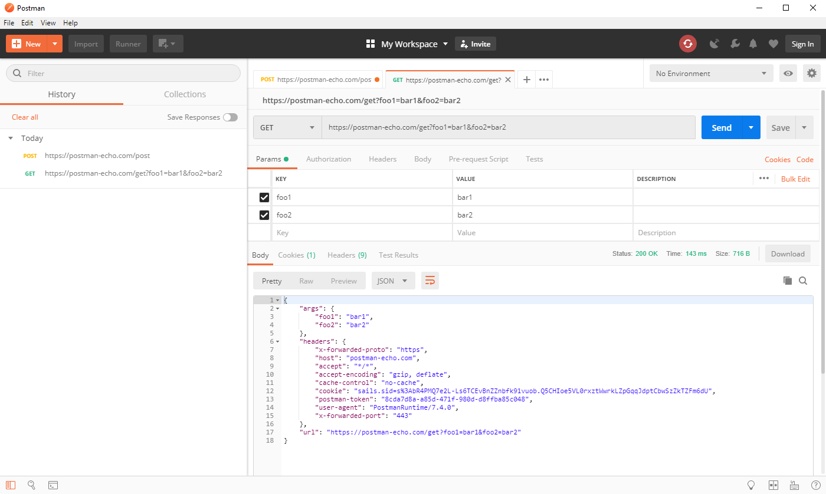Open Postman notifications bell
The width and height of the screenshot is (826, 494).
(x=753, y=44)
